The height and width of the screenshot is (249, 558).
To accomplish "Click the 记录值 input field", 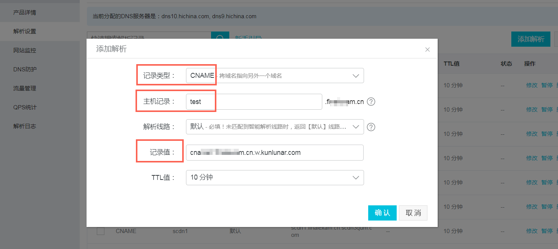I will pos(274,152).
